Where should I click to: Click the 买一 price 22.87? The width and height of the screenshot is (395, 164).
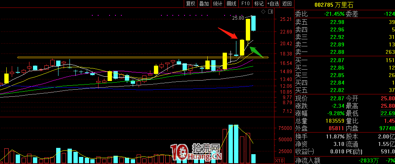tap(337, 60)
